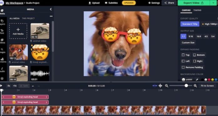Switch to the This Project media tab
218x116 pixels.
(x=29, y=18)
